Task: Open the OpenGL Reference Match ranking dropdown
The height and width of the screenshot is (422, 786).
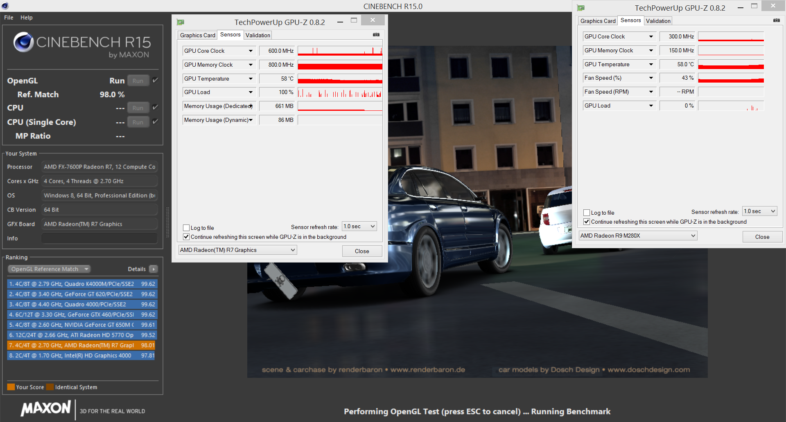Action: [49, 269]
